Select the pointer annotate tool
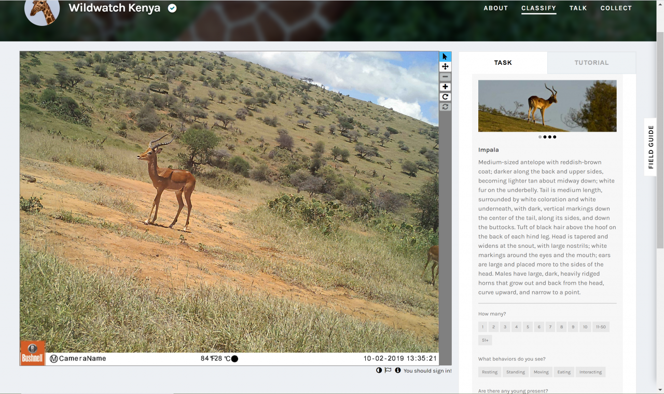Screen dimensions: 664x394 tap(445, 57)
